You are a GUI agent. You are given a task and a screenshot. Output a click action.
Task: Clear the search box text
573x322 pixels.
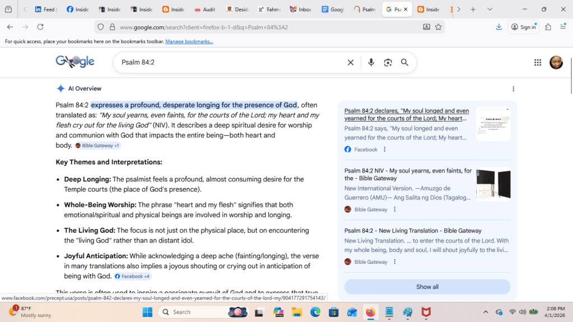click(351, 63)
